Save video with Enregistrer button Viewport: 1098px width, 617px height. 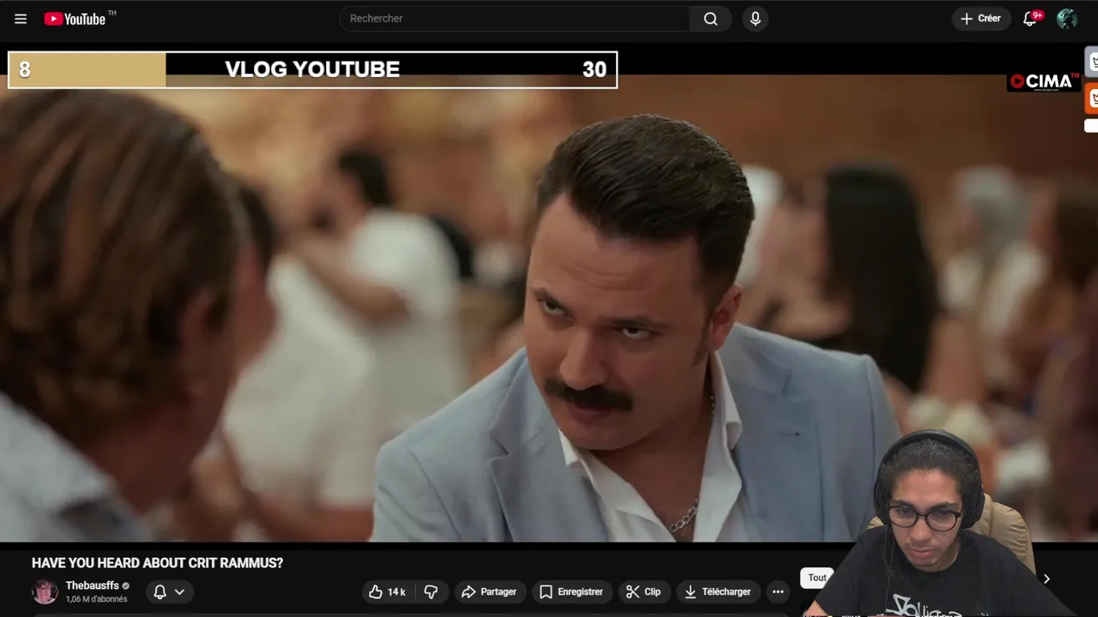[x=571, y=591]
